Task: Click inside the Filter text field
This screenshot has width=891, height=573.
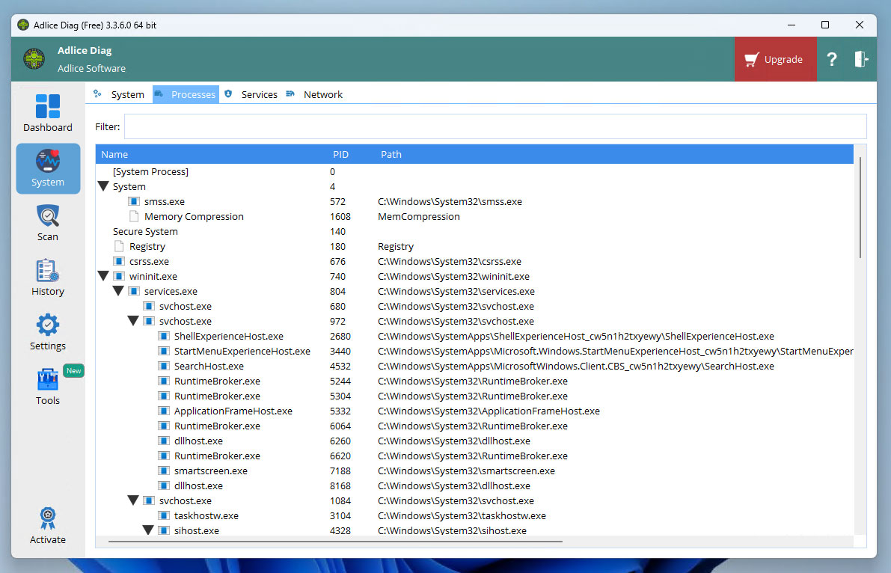Action: click(x=494, y=126)
